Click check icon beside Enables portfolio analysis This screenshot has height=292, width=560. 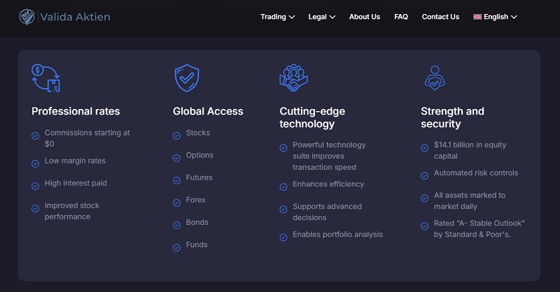pyautogui.click(x=283, y=238)
